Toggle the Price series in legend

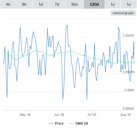[x=59, y=124]
